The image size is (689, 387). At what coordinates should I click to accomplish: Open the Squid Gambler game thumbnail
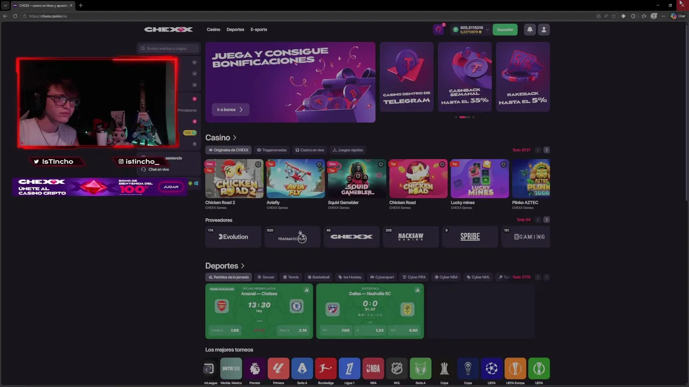coord(357,179)
